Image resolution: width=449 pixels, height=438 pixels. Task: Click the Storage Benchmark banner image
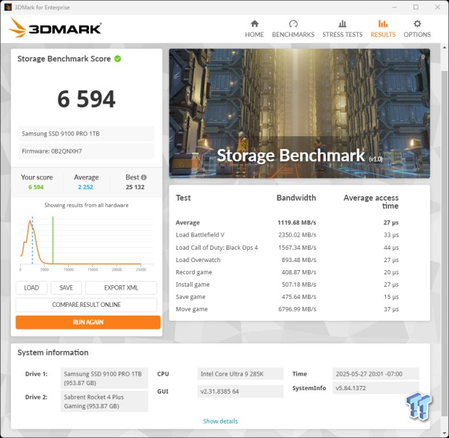[x=299, y=114]
